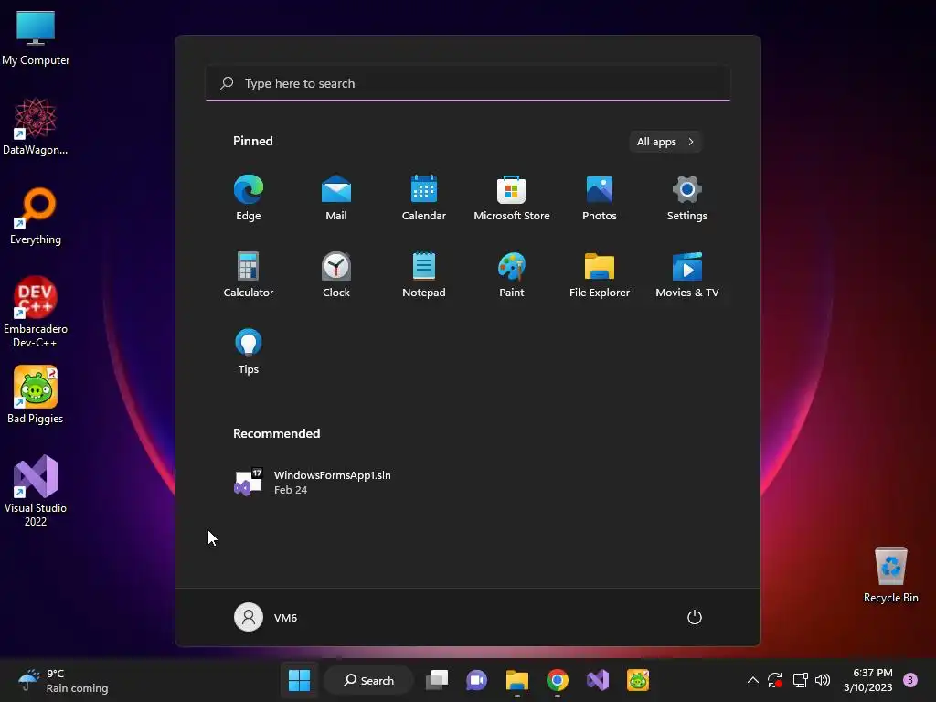Open Settings from pinned apps
936x702 pixels.
[x=687, y=197]
